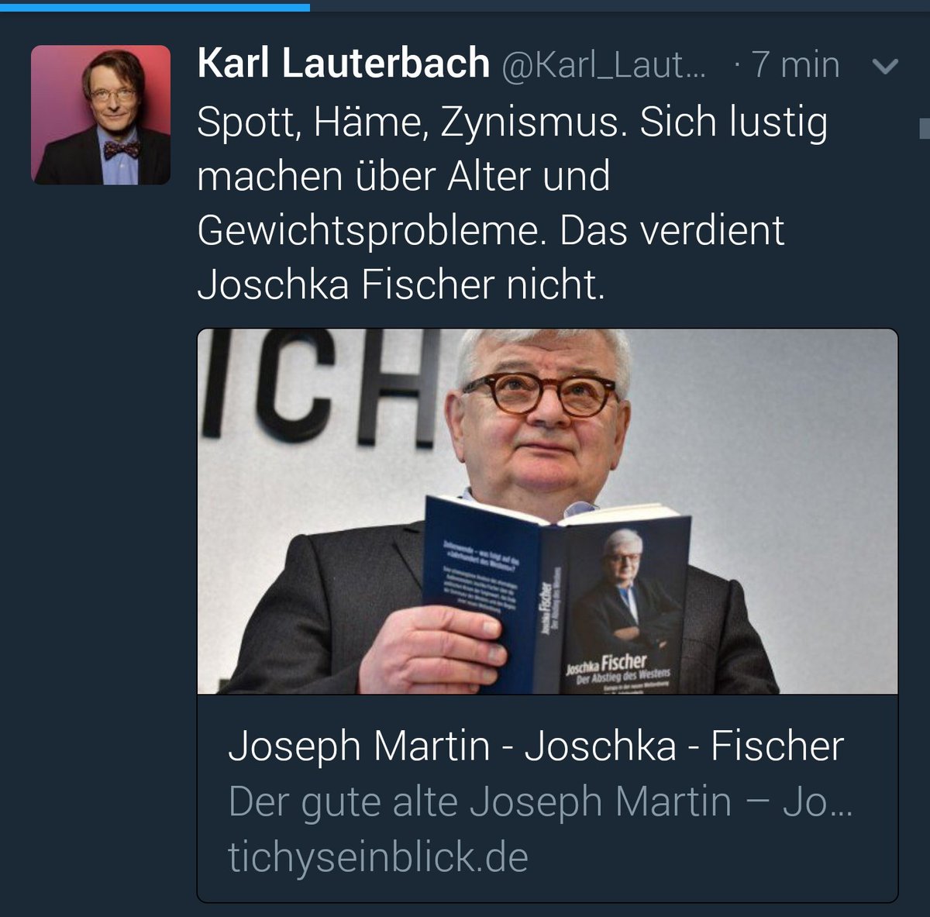Click the @Karl_Laut… handle
The width and height of the screenshot is (930, 917).
coord(604,67)
